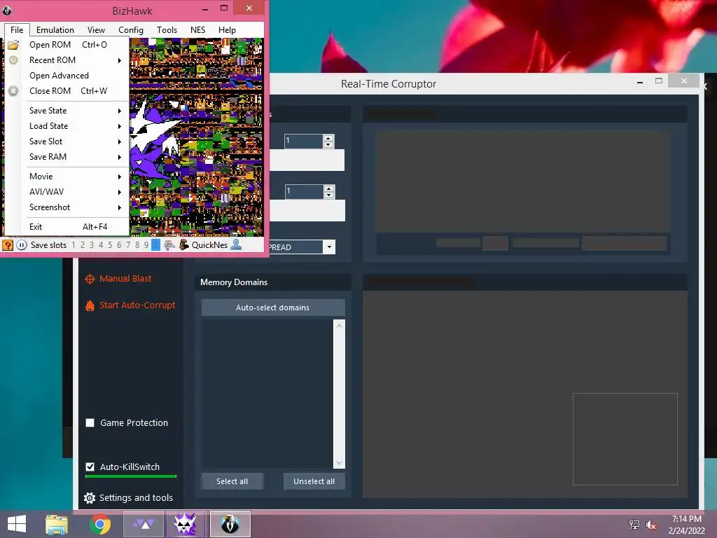Click the network tray icon
717x538 pixels.
[x=634, y=525]
